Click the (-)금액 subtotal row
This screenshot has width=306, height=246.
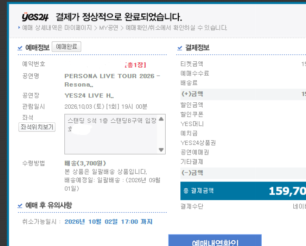(243, 173)
